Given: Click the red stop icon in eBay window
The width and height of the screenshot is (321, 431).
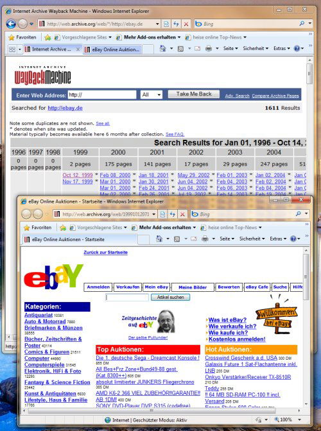Looking at the screenshot, I should (182, 214).
